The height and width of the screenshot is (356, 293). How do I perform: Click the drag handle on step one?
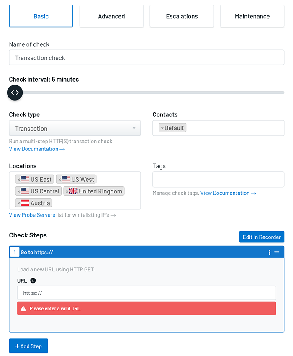coord(277,252)
